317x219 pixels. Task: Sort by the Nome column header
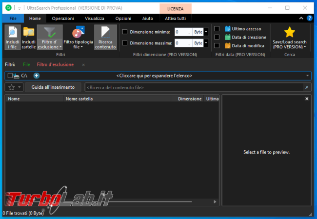click(x=34, y=99)
